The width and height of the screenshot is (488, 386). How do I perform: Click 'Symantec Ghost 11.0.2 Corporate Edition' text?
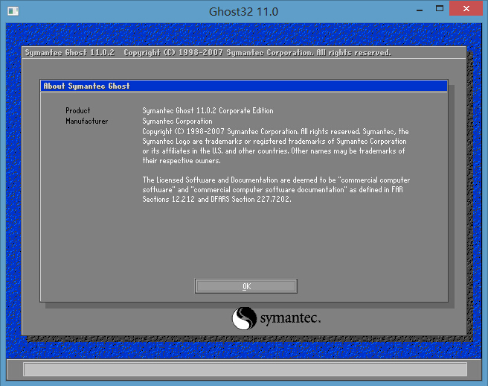tap(208, 111)
